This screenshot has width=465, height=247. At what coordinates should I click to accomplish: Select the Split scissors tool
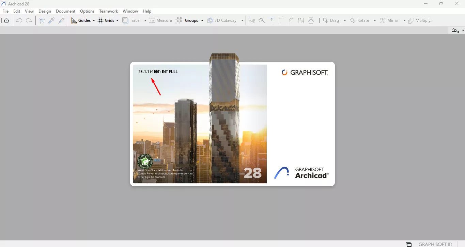click(252, 20)
